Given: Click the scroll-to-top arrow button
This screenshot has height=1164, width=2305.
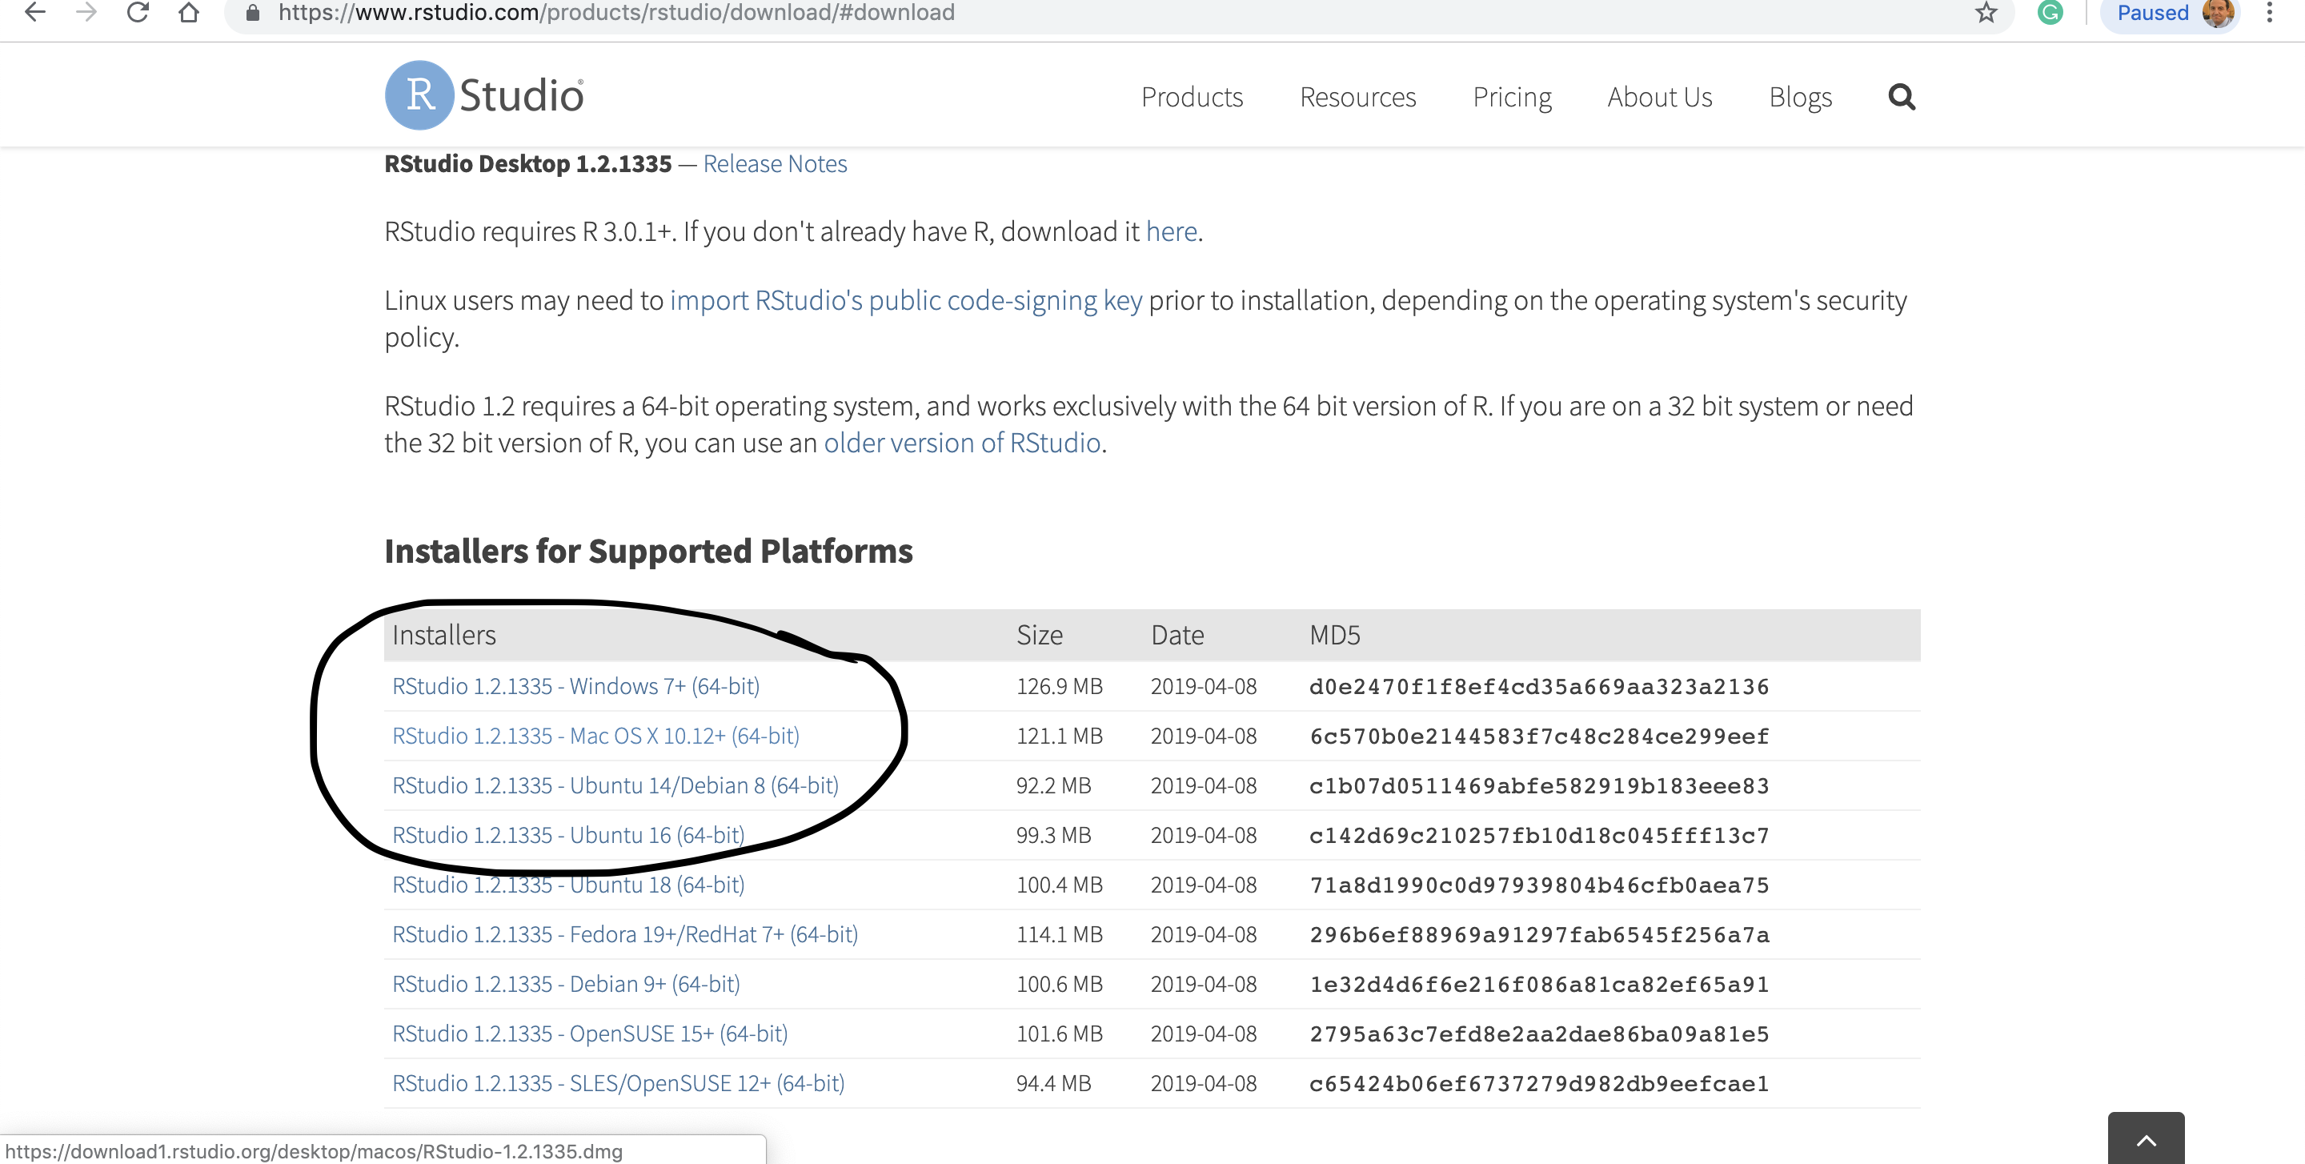Looking at the screenshot, I should point(2145,1140).
